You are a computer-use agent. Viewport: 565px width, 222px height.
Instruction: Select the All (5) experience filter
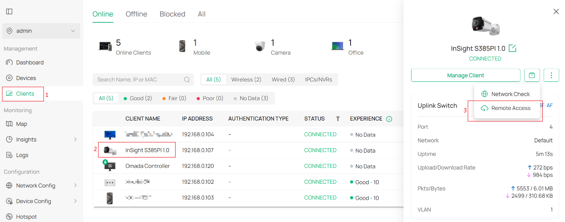tap(106, 98)
